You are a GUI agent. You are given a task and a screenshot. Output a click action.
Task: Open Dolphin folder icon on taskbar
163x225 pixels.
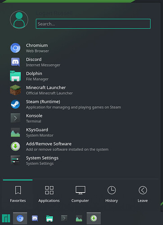pyautogui.click(x=50, y=218)
